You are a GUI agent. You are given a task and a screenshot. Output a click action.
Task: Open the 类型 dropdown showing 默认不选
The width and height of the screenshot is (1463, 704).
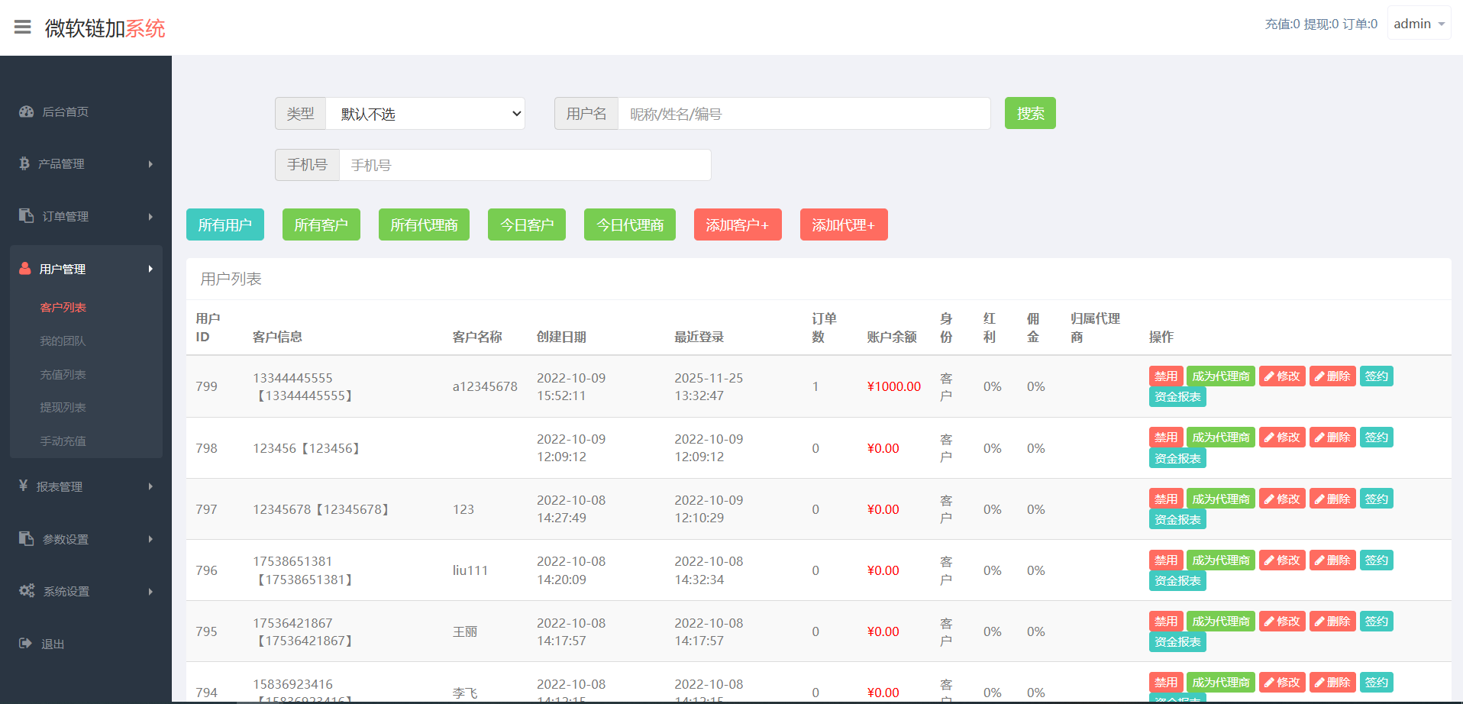click(425, 114)
